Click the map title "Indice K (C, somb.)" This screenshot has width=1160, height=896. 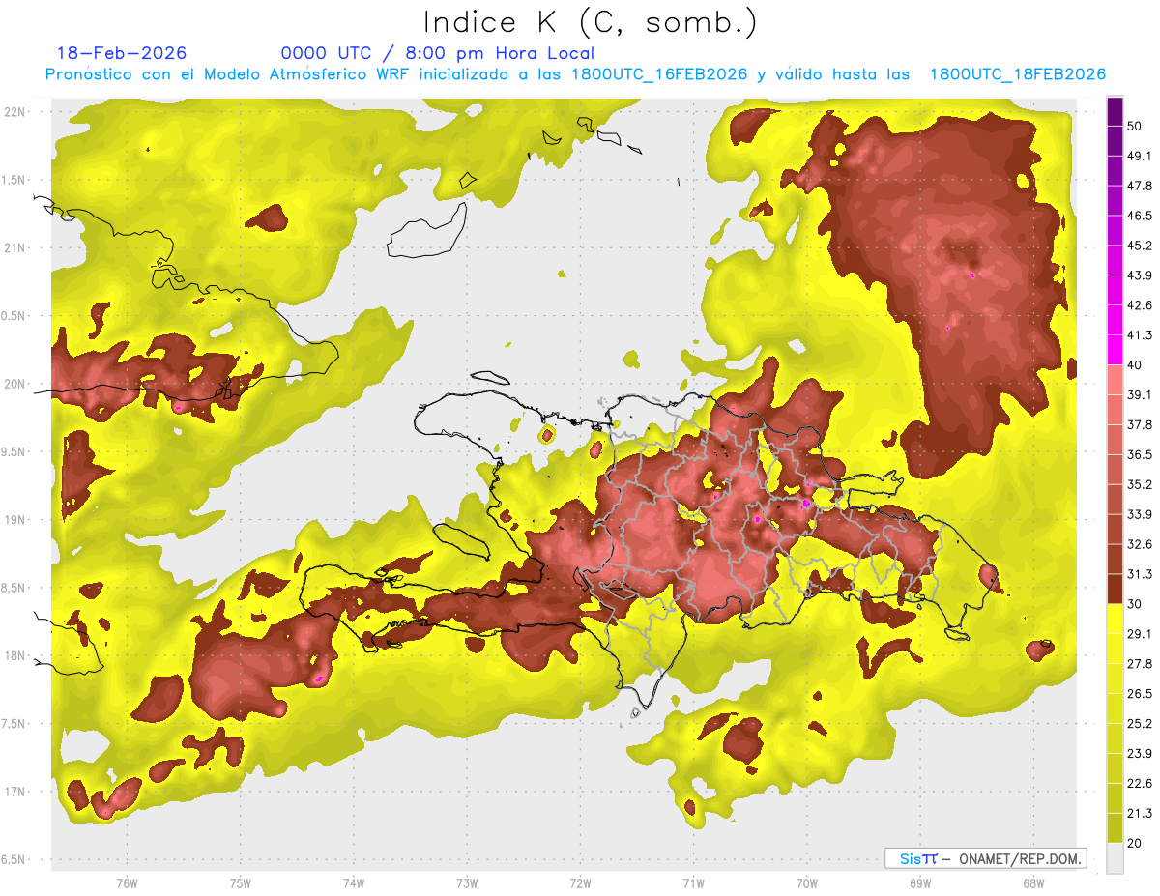[591, 21]
